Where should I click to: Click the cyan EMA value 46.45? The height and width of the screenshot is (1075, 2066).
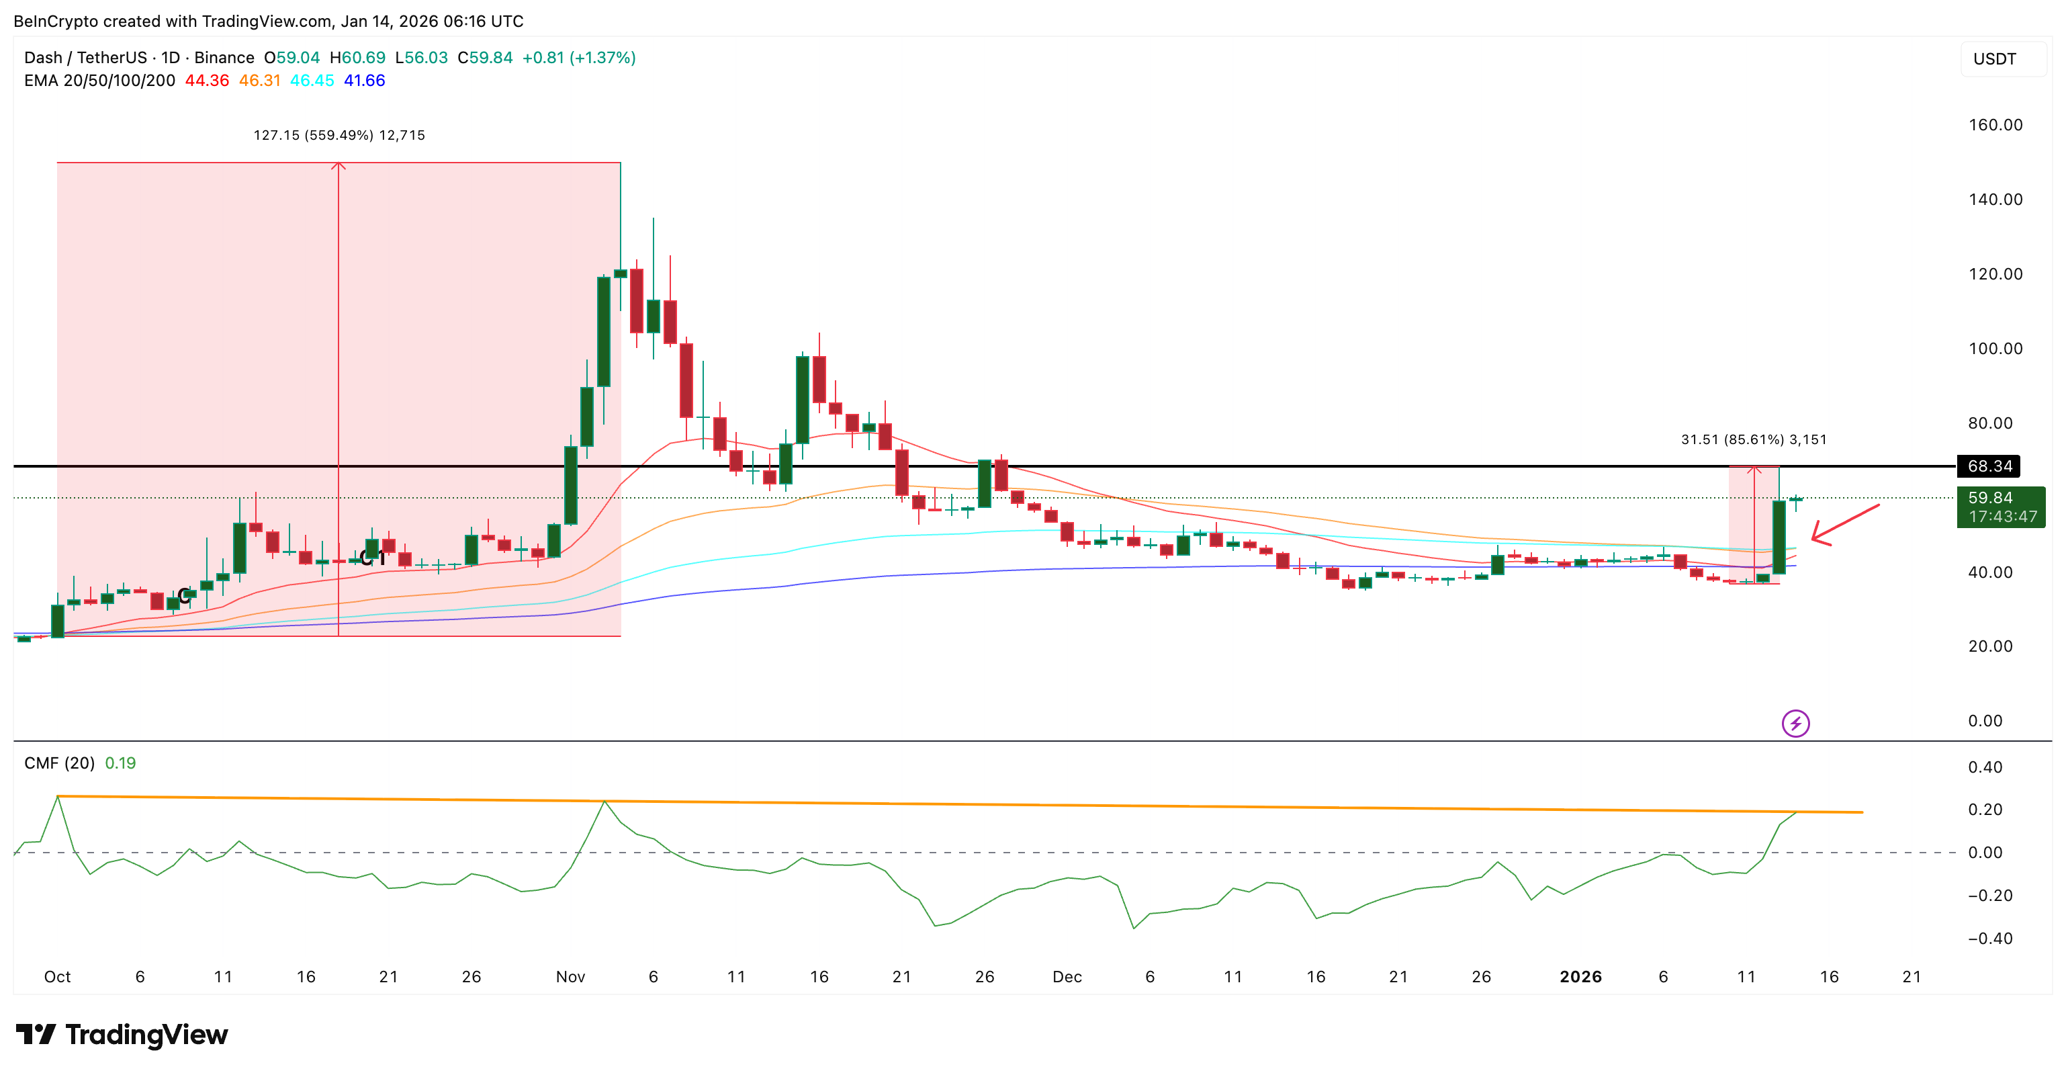pos(311,80)
